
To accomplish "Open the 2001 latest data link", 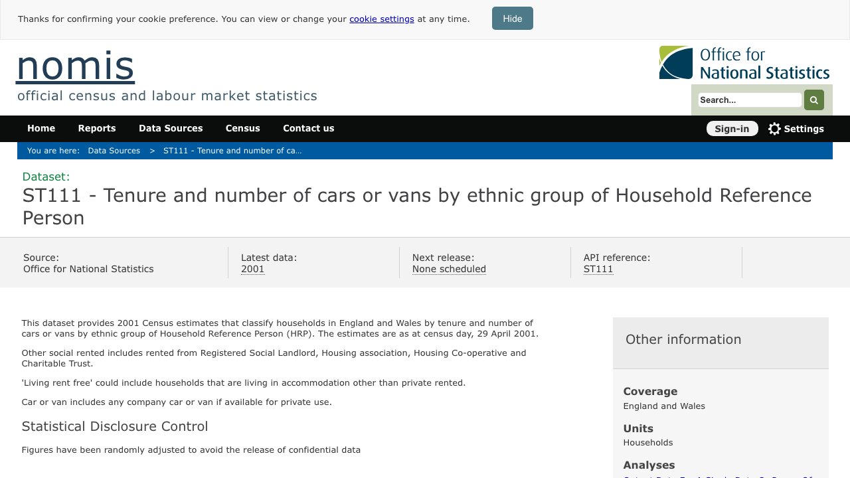I will [252, 269].
